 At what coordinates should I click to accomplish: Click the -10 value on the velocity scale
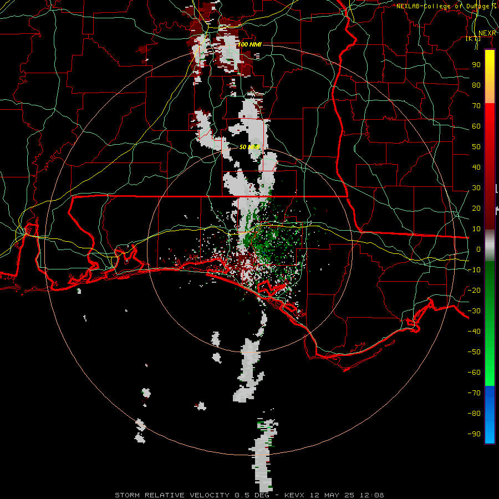pos(474,270)
